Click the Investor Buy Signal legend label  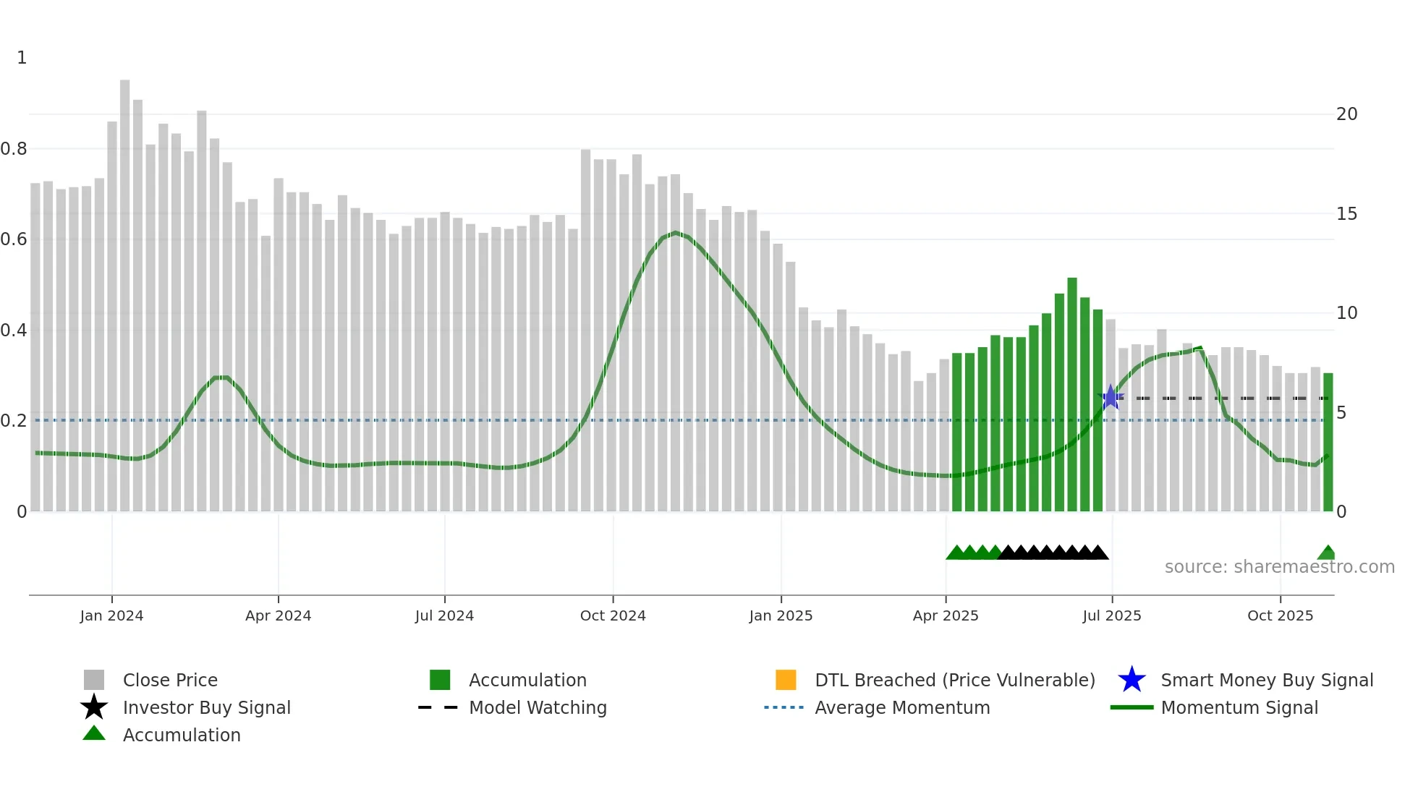coord(207,707)
